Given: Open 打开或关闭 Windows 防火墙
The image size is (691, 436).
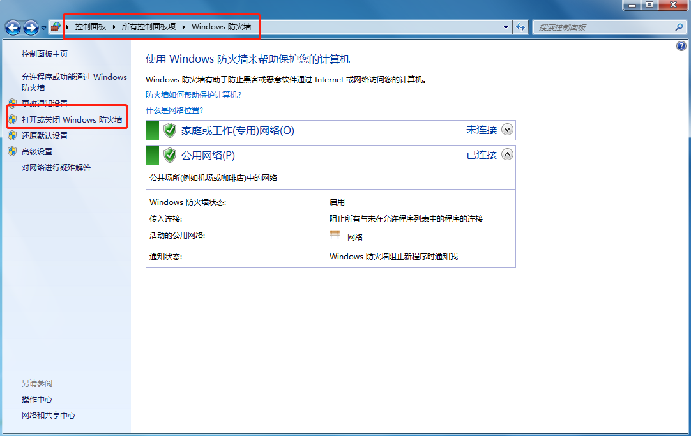Looking at the screenshot, I should pos(72,120).
